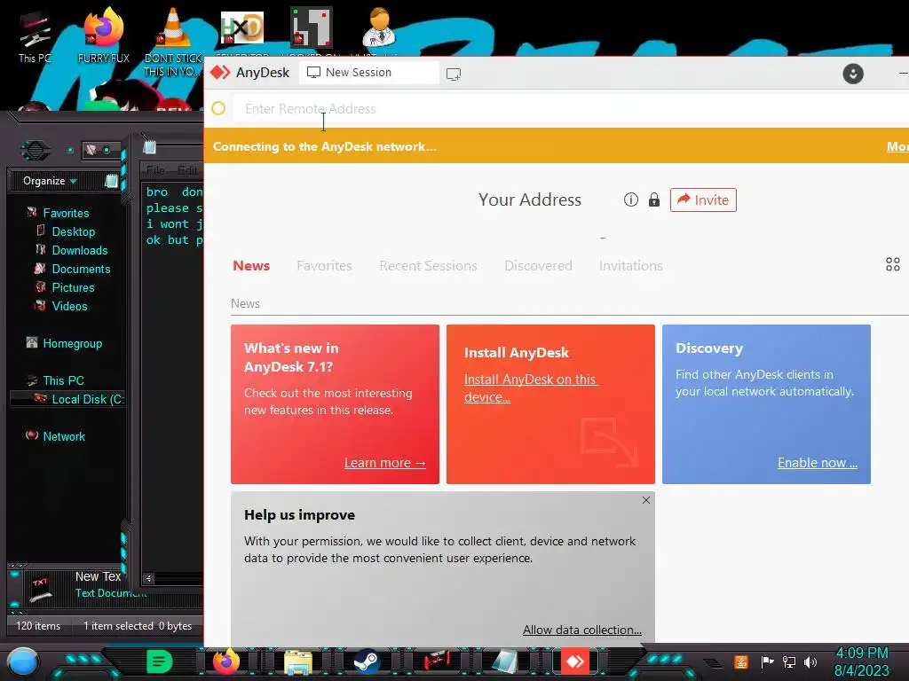Add a new session tab with the plus-monitor icon

454,74
